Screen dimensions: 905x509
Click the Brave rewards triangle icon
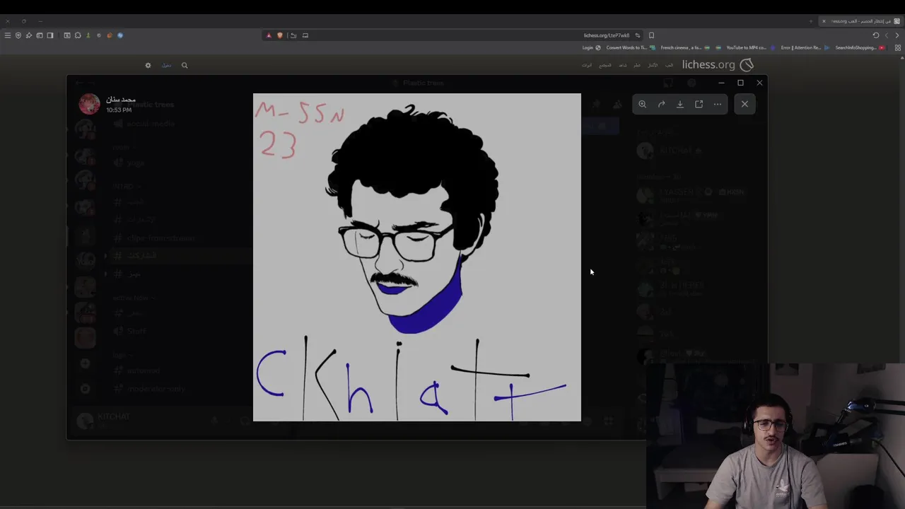pos(269,35)
